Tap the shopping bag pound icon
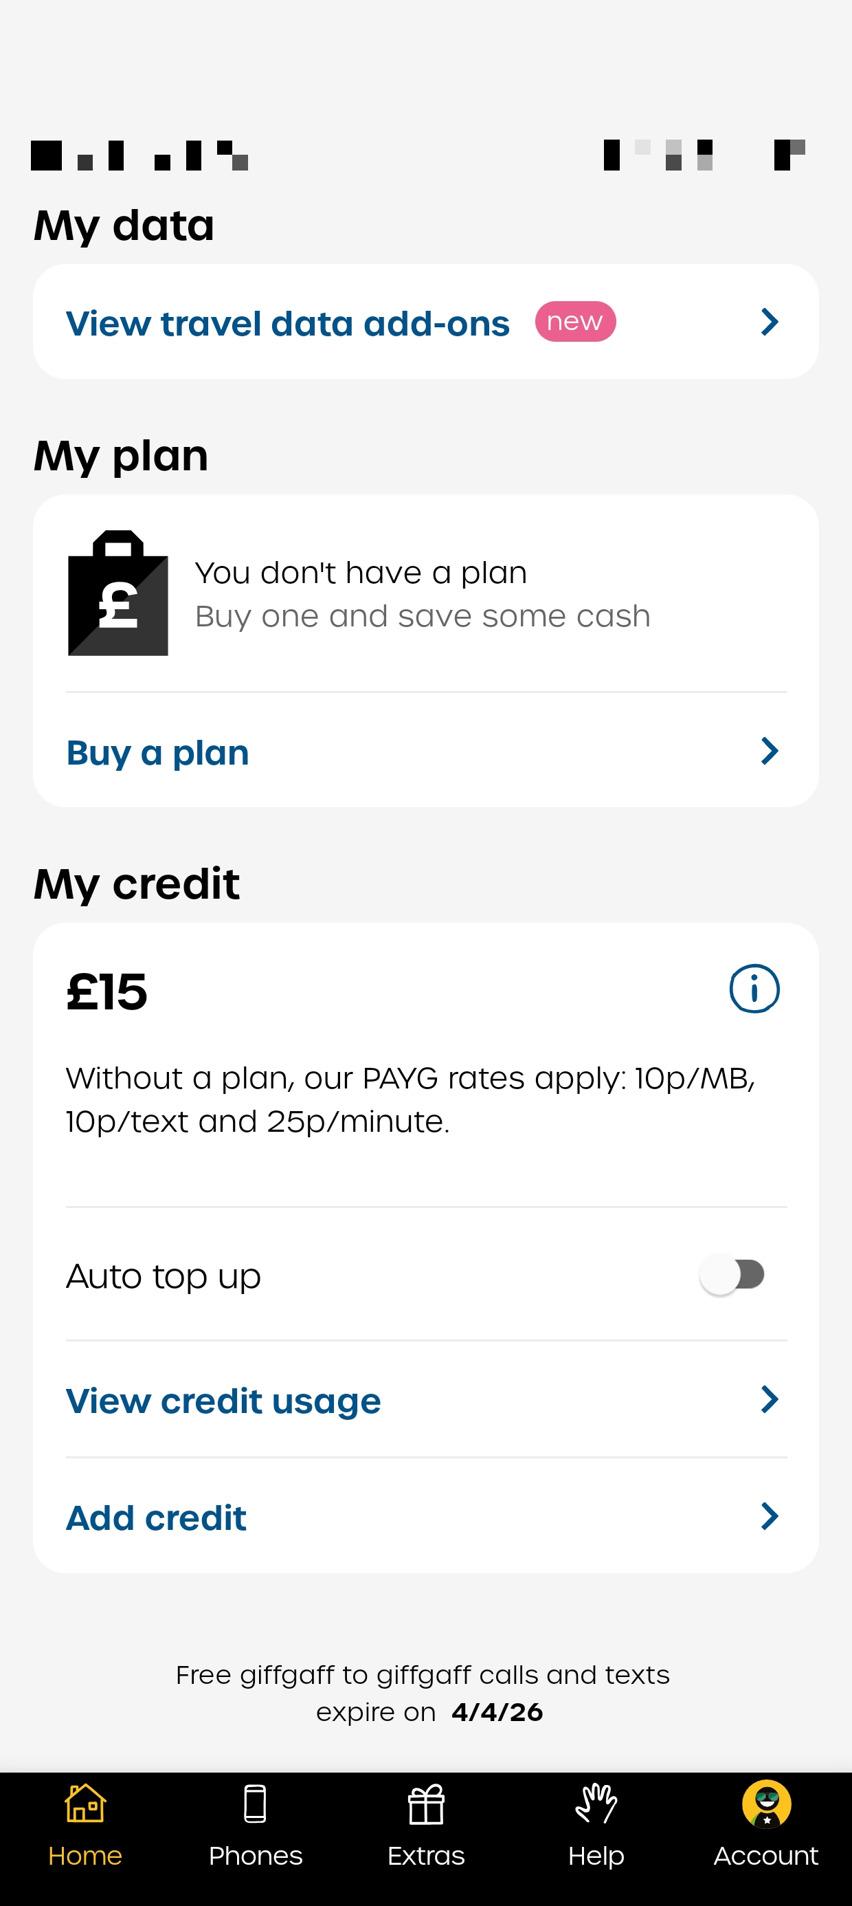The width and height of the screenshot is (852, 1906). click(x=118, y=593)
